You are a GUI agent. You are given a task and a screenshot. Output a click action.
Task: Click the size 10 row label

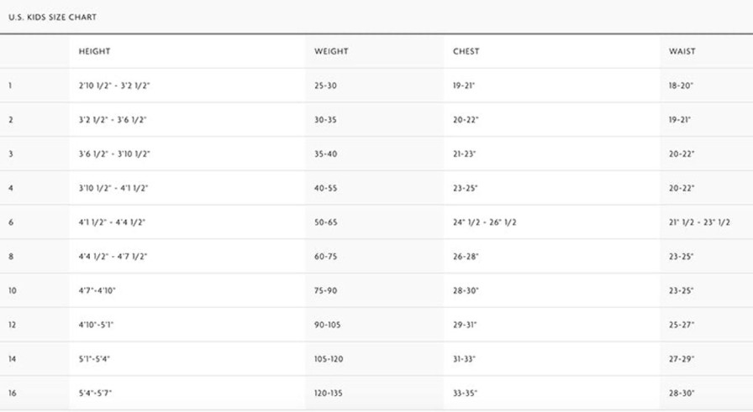[12, 291]
